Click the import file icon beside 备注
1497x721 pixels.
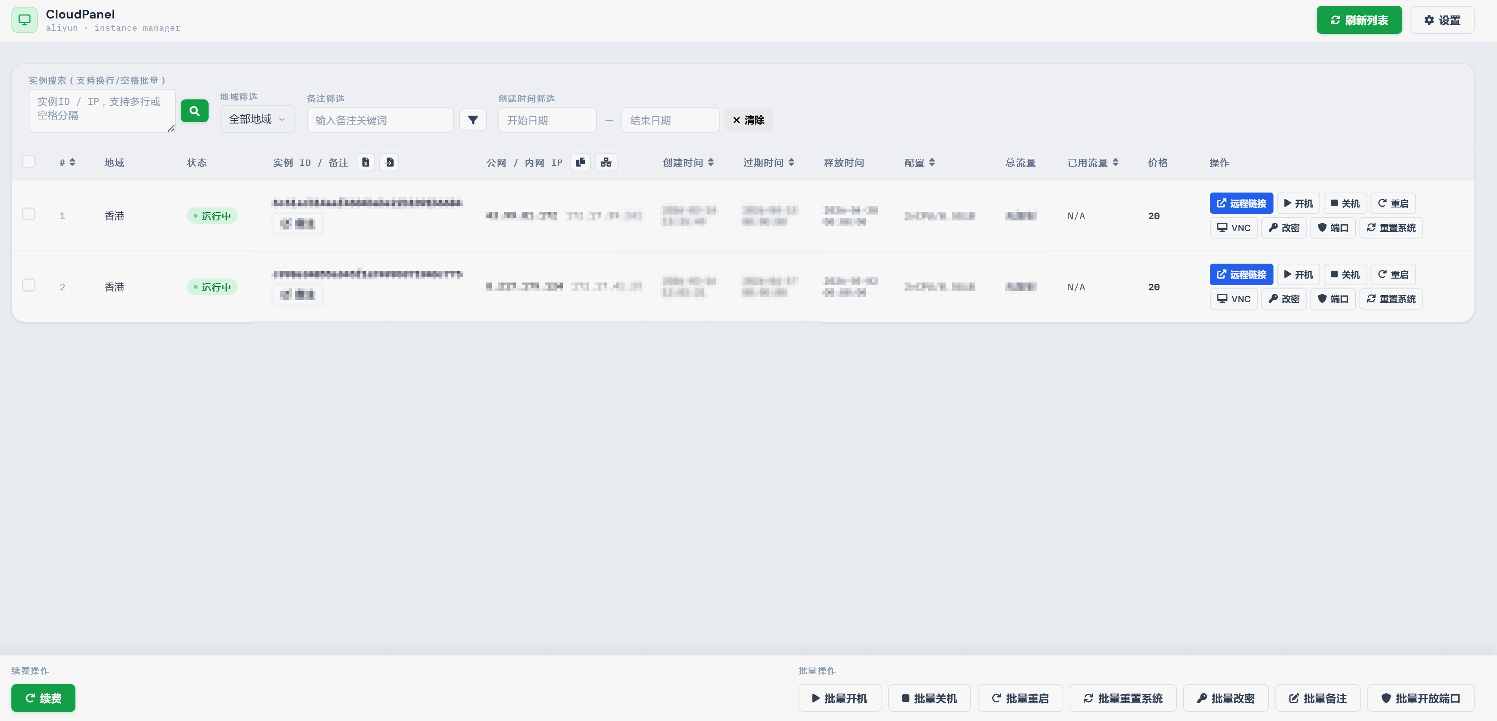tap(389, 162)
